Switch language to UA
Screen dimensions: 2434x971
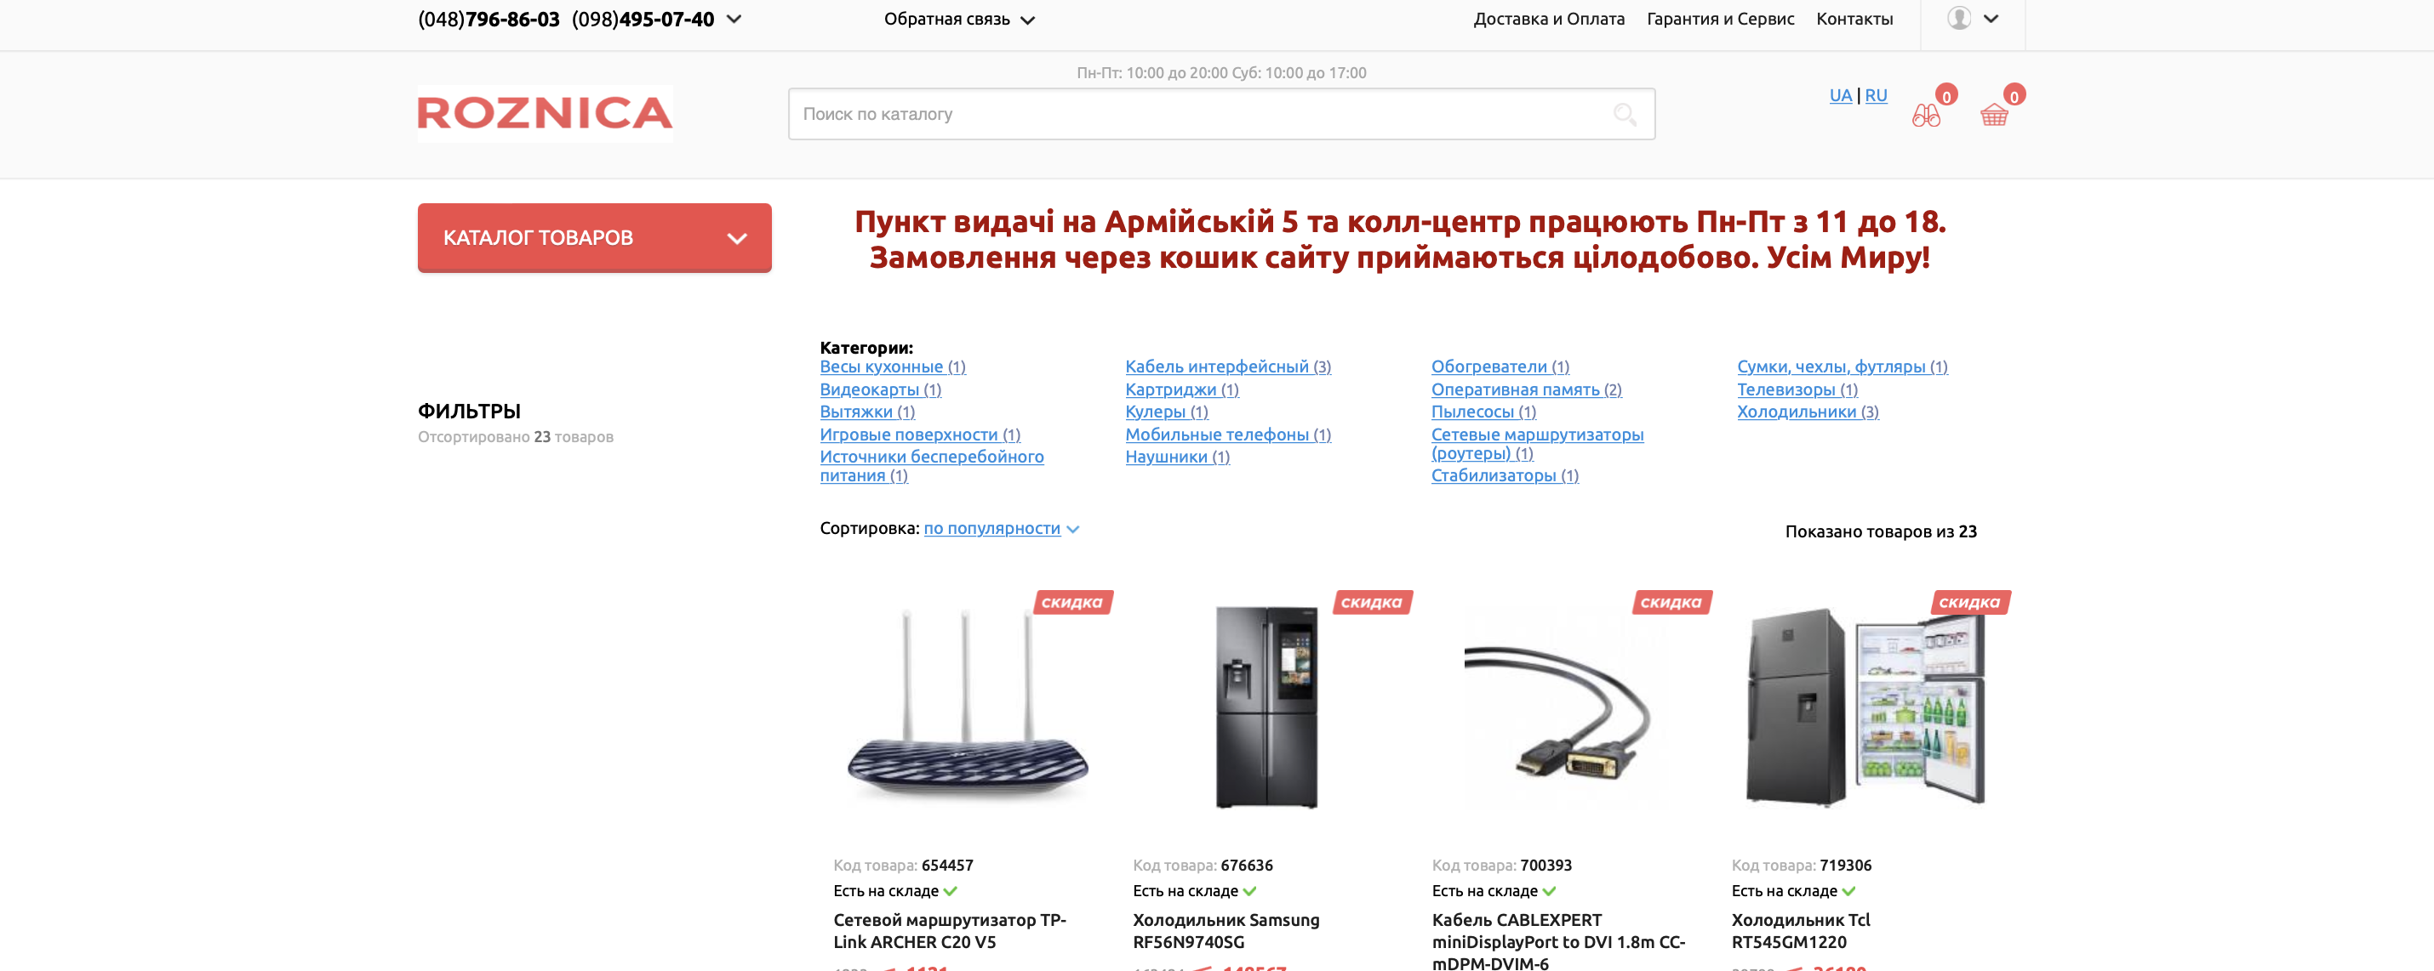click(1840, 95)
